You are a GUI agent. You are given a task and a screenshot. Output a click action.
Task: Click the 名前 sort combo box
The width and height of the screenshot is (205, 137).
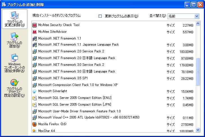pyautogui.click(x=183, y=16)
